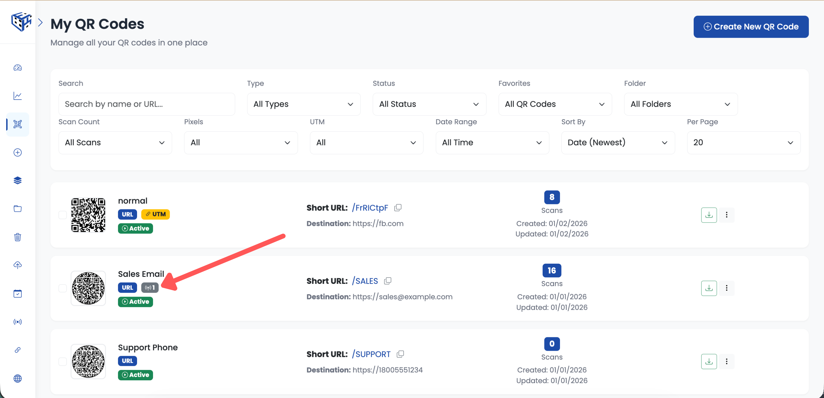824x398 pixels.
Task: Click the cloud upload sidebar icon
Action: pyautogui.click(x=18, y=265)
